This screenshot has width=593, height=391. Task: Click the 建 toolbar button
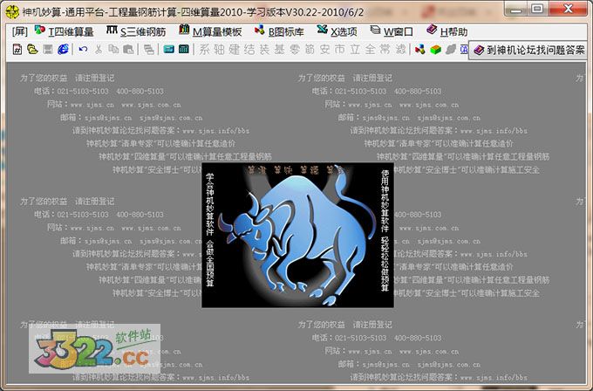point(235,49)
